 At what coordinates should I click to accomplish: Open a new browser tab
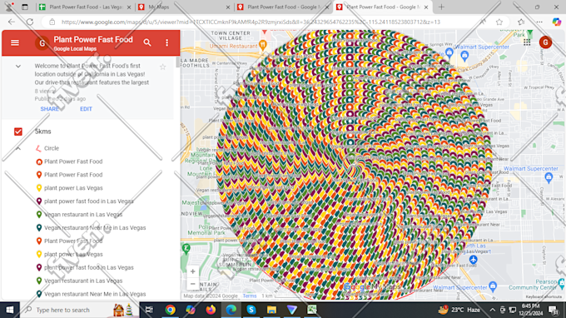(x=441, y=7)
